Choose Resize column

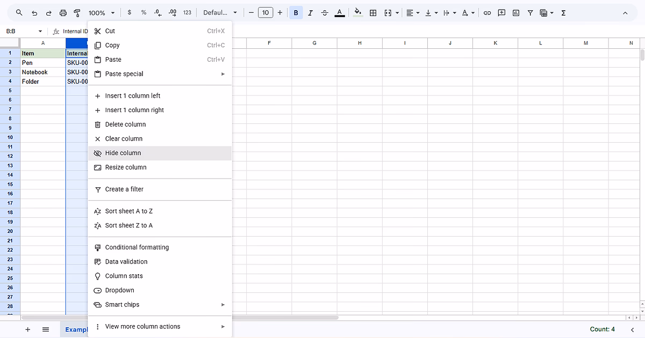(x=160, y=167)
